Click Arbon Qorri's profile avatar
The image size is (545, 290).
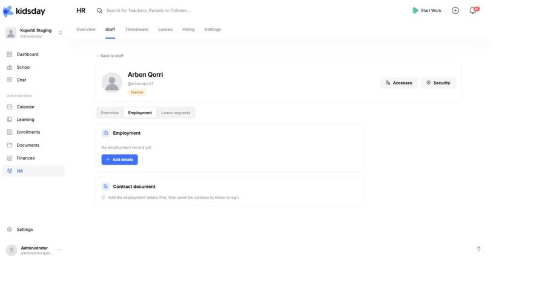(x=112, y=83)
